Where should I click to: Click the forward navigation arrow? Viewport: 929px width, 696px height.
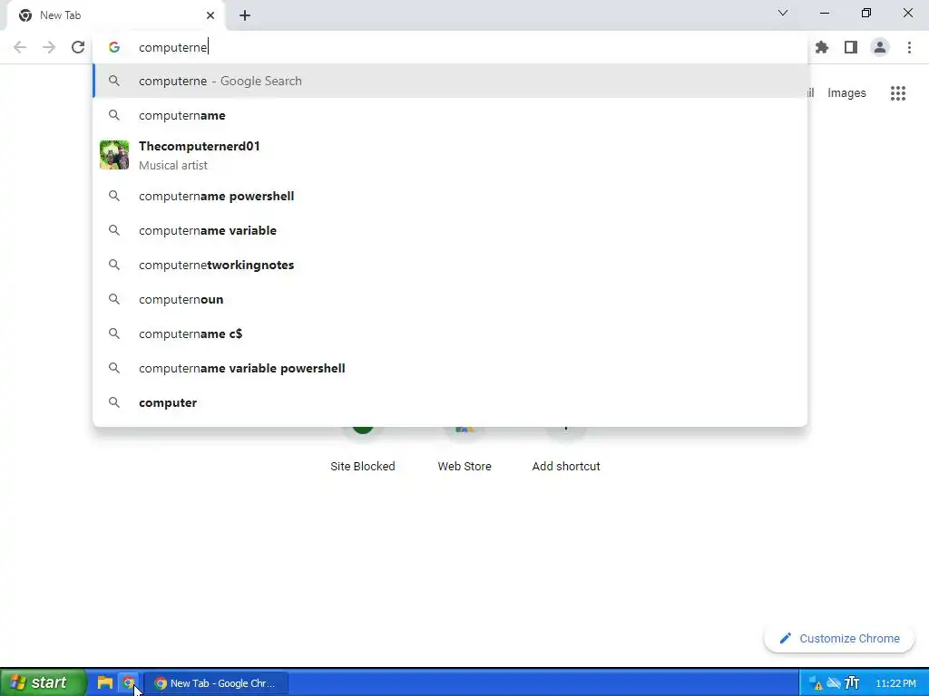click(49, 47)
